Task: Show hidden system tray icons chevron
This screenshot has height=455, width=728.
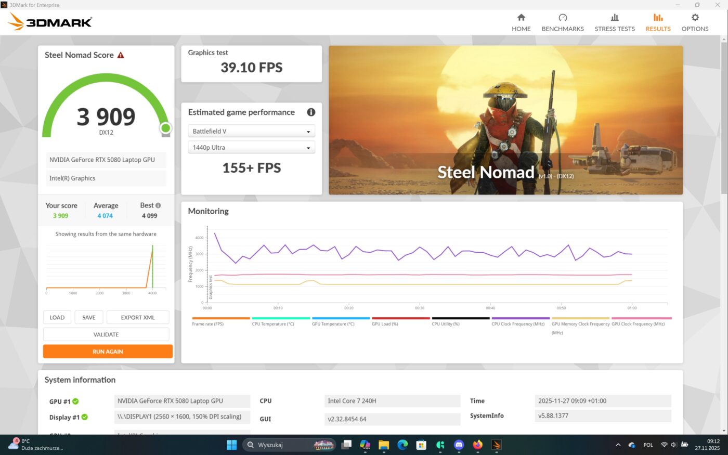Action: [x=618, y=445]
